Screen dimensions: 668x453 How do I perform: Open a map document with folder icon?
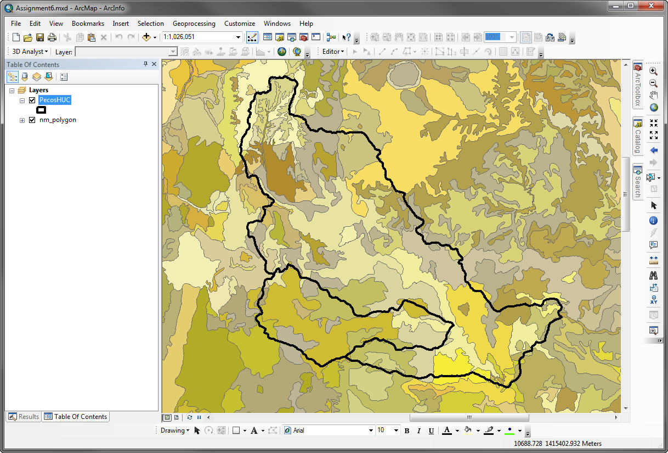tap(28, 37)
